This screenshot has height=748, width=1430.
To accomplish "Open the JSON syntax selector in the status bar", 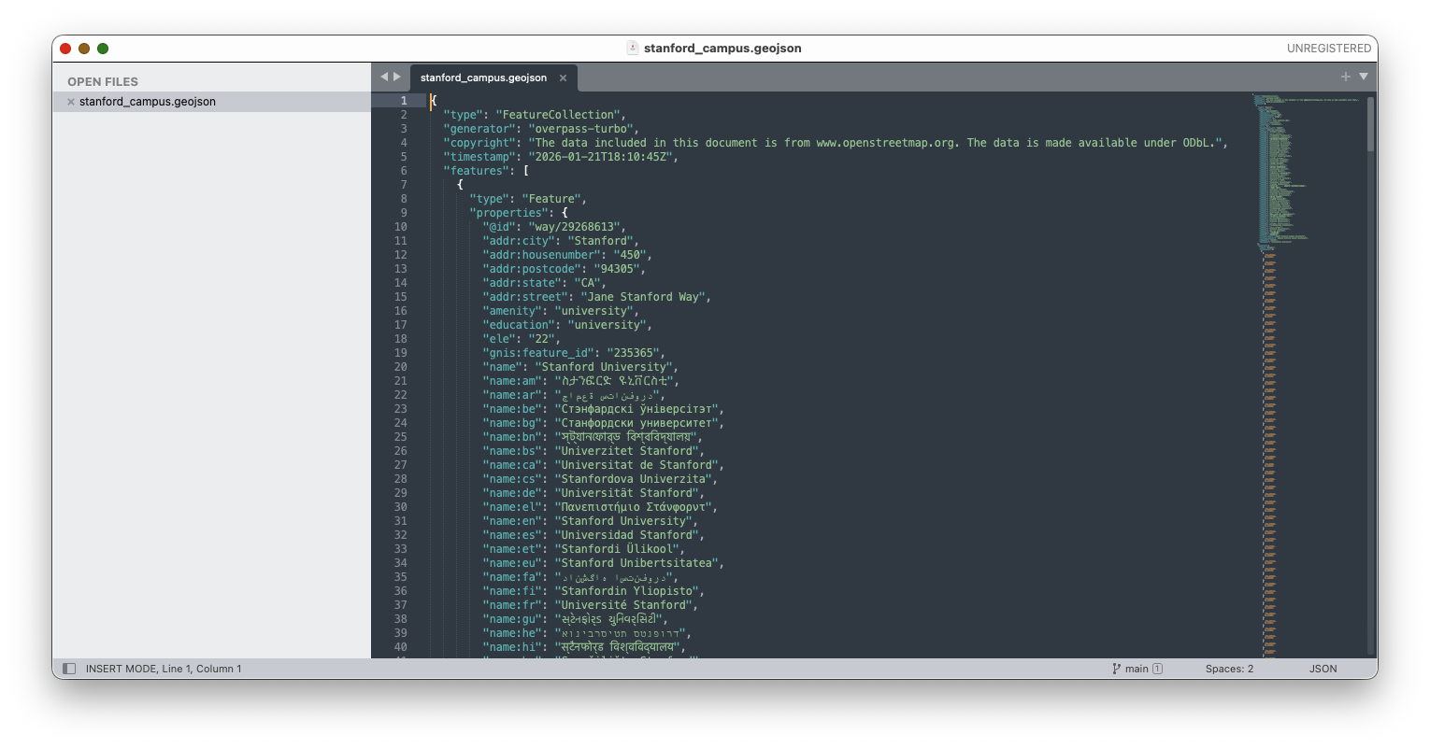I will [1323, 668].
